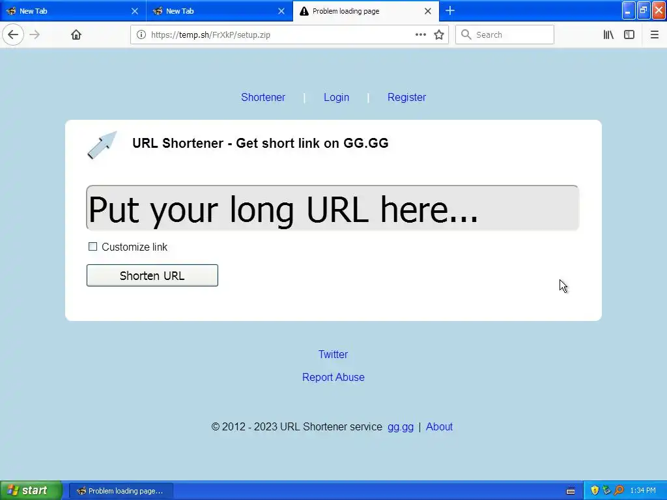
Task: Open the Windows Start menu
Action: pos(31,490)
